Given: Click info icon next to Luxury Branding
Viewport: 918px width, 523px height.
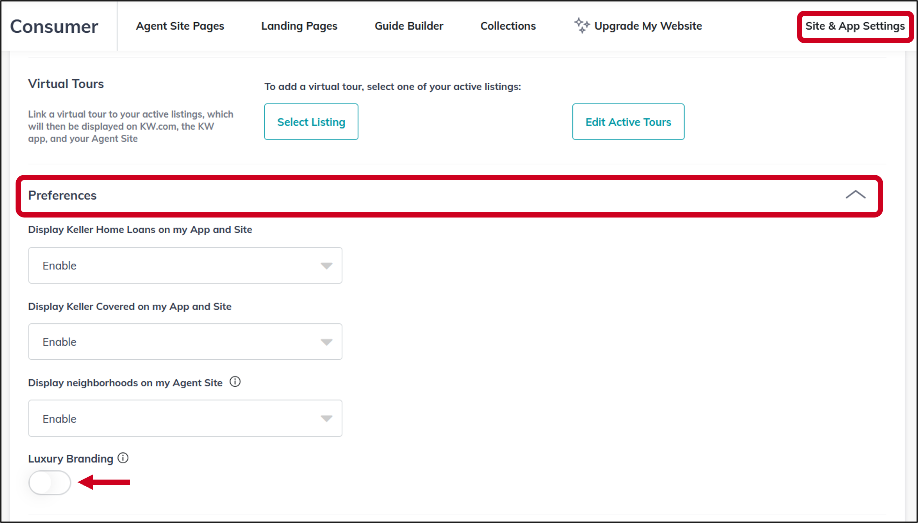Looking at the screenshot, I should click(x=123, y=458).
